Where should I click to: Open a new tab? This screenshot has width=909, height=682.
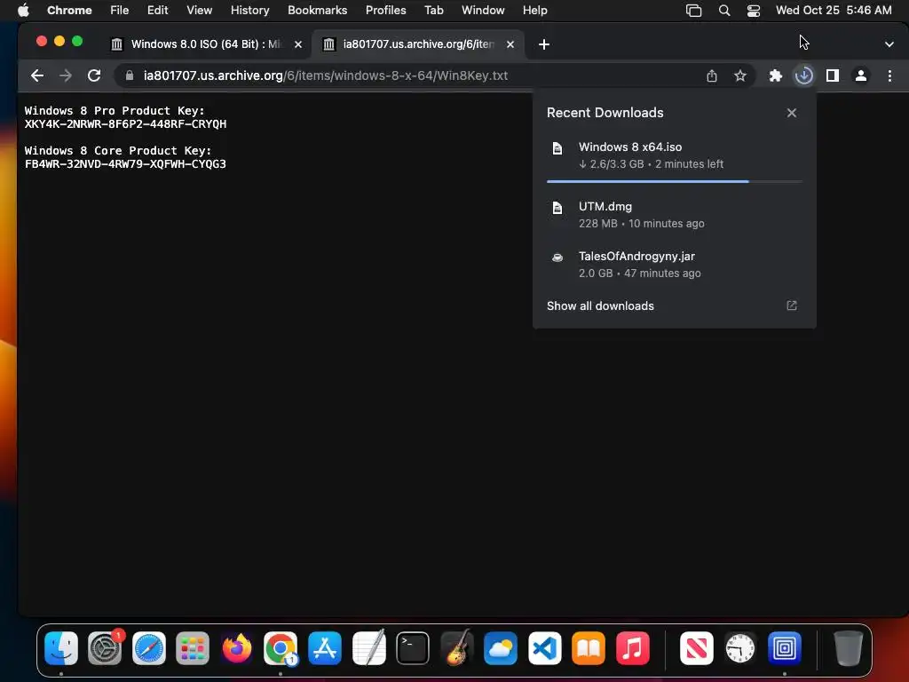[544, 44]
